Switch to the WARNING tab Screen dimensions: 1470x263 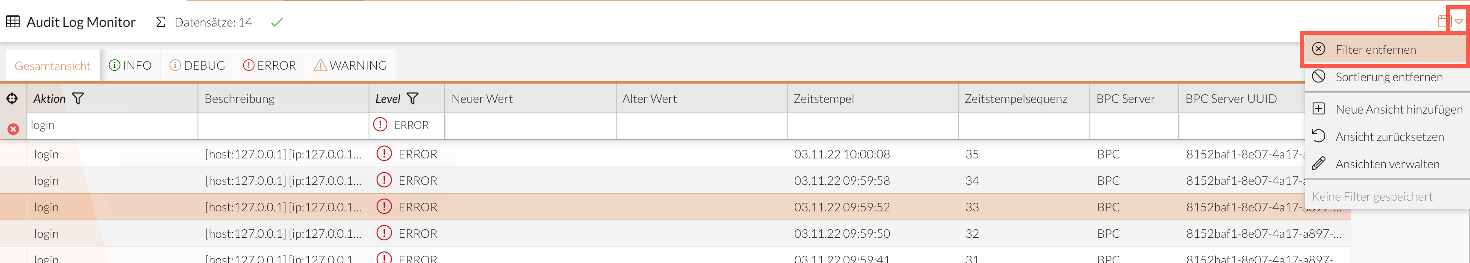click(x=349, y=65)
